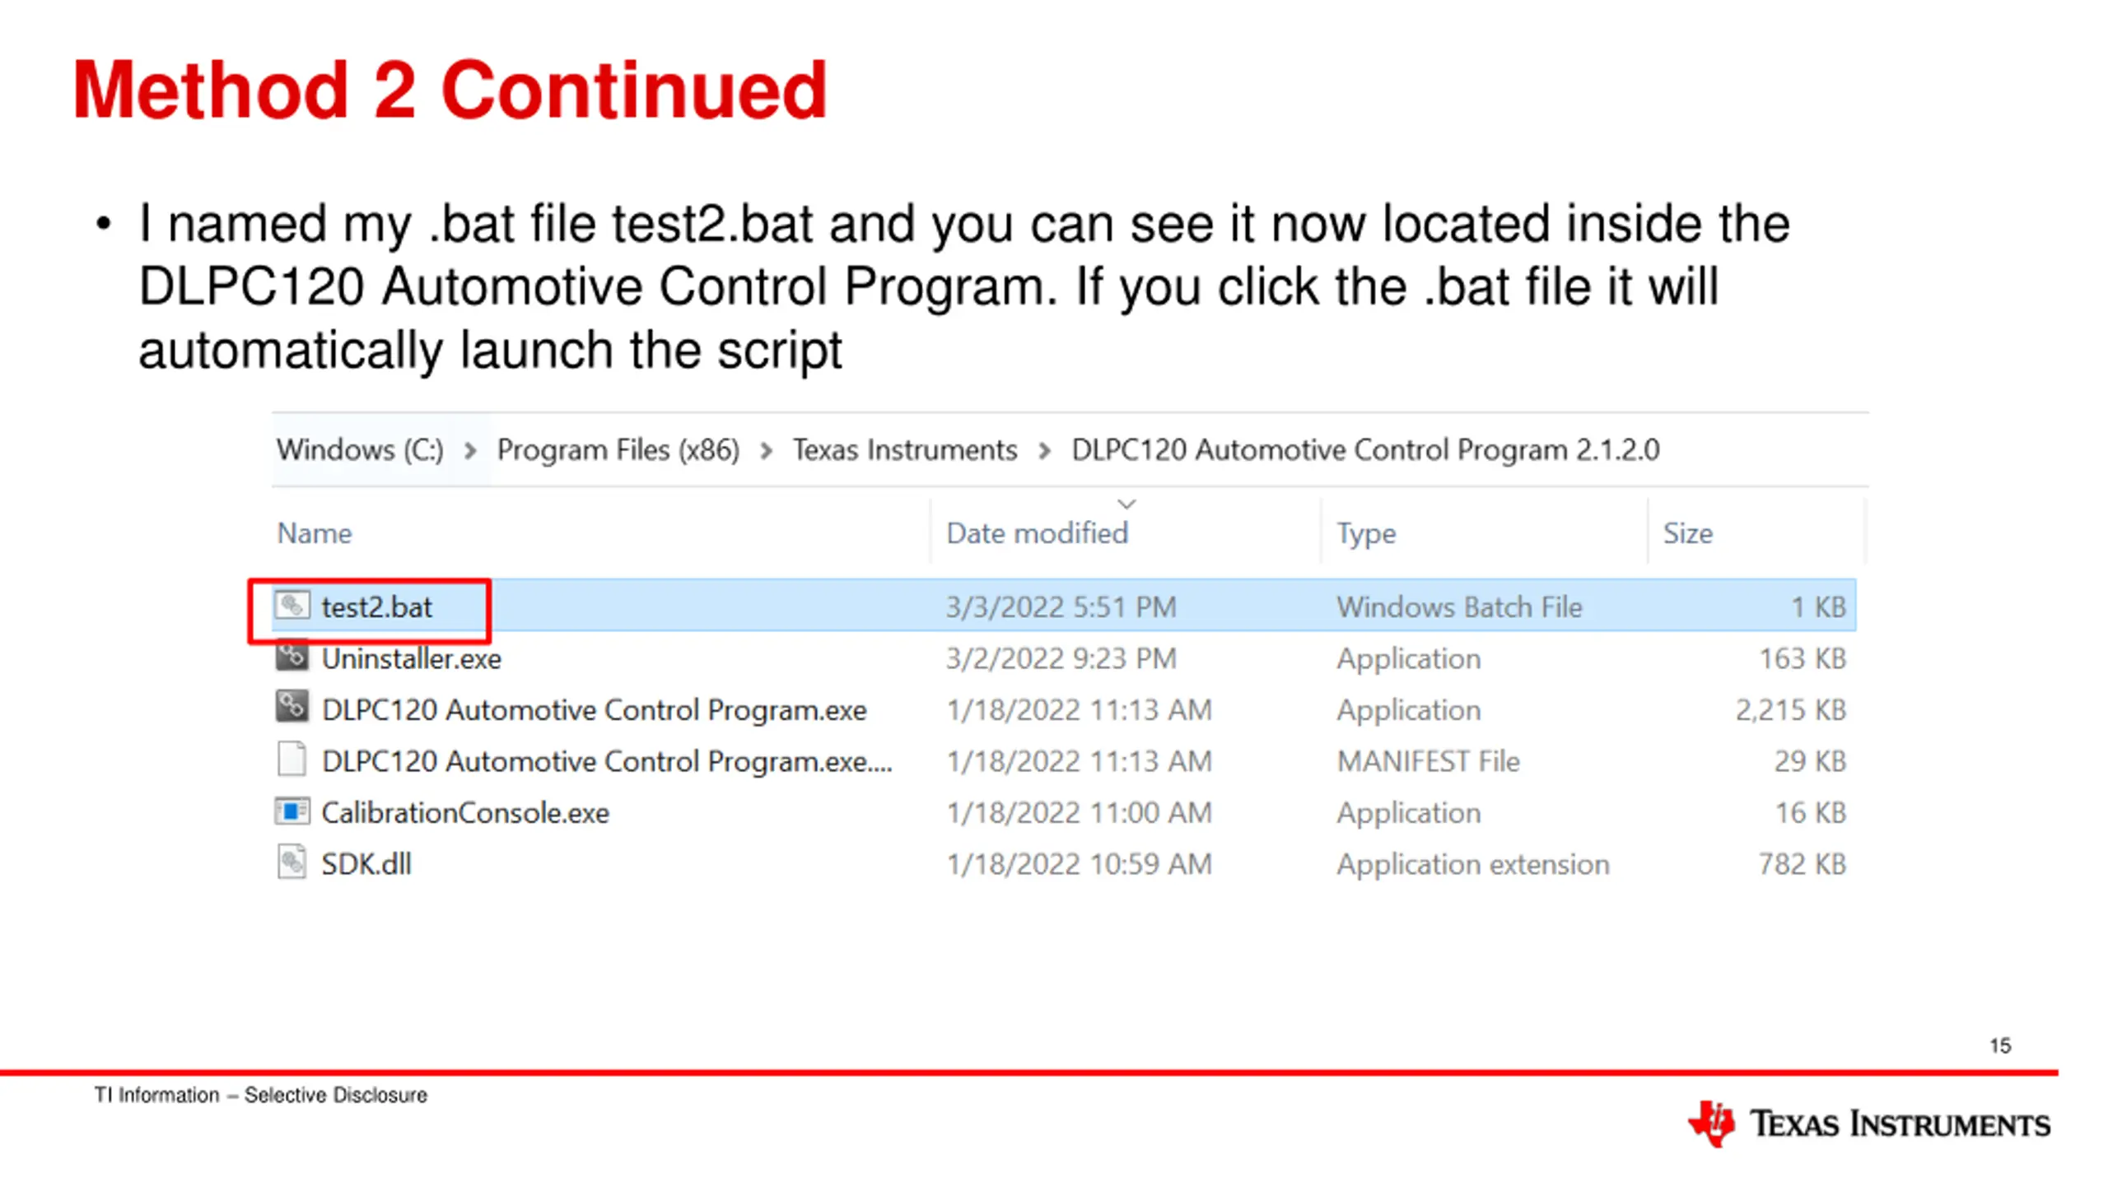Click the SDK.dll file icon
This screenshot has width=2108, height=1185.
(292, 862)
